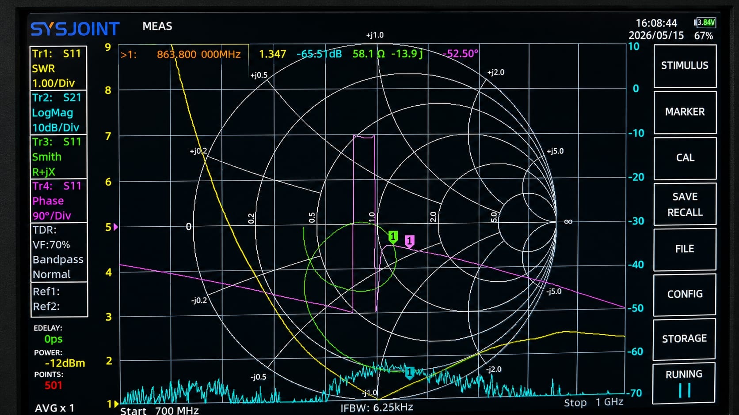Tap the Start 700 MHz label

(160, 411)
